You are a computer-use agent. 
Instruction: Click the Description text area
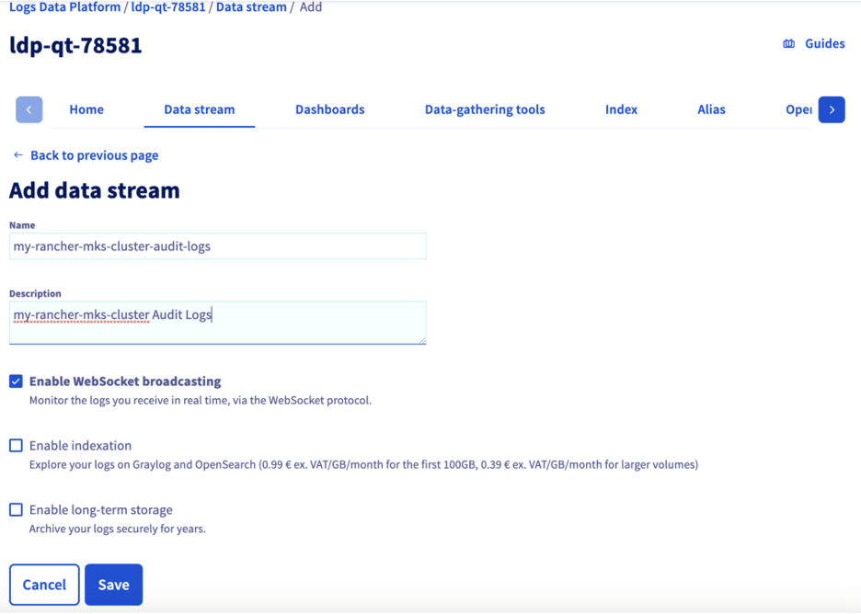coord(217,323)
